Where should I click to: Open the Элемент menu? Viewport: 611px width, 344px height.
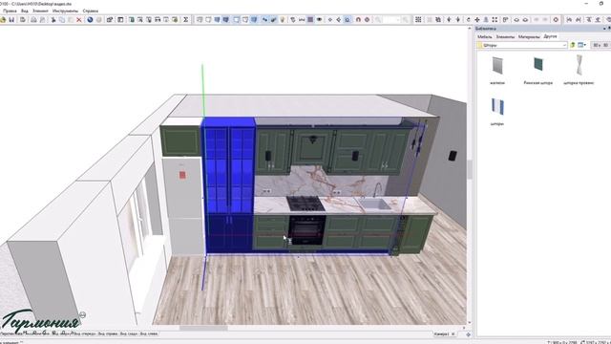[40, 11]
